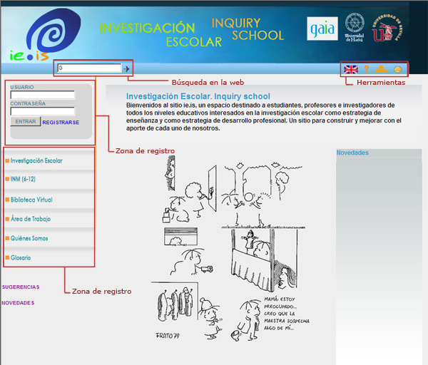The width and height of the screenshot is (428, 365).
Task: Open Investigación Escolar menu item
Action: pyautogui.click(x=36, y=160)
